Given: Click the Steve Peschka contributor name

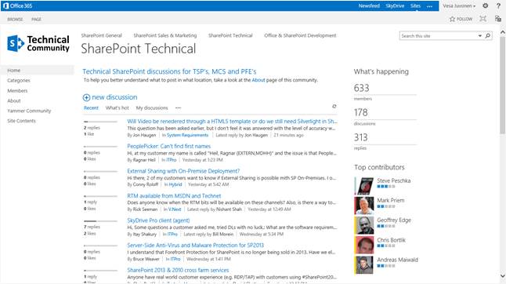Looking at the screenshot, I should [394, 180].
